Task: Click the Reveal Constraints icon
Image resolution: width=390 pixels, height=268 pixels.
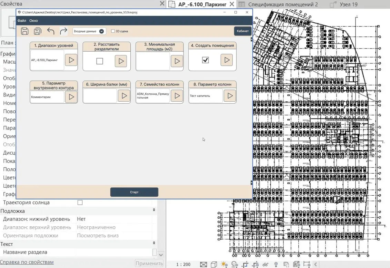Action: [307, 265]
